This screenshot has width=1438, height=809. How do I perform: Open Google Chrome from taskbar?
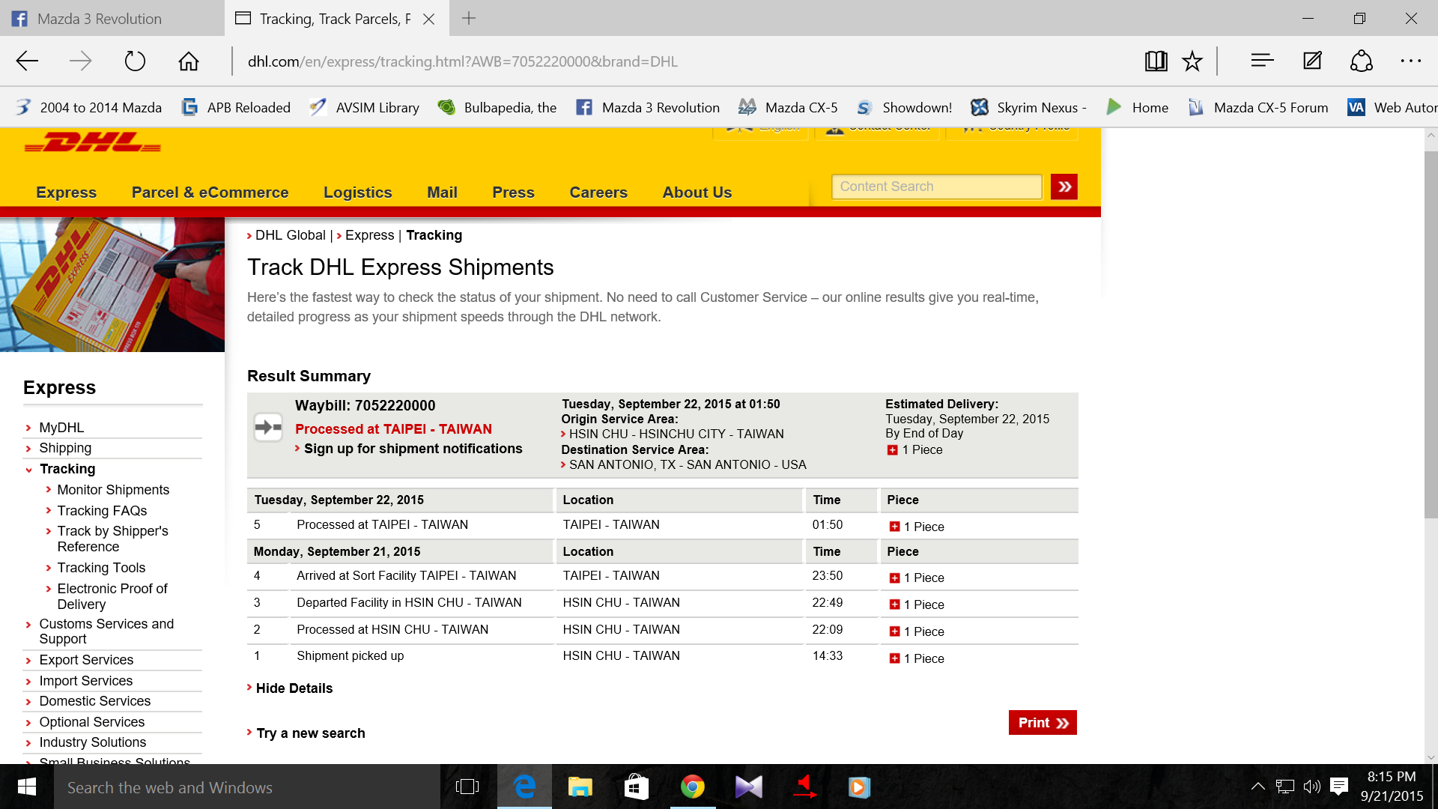pyautogui.click(x=692, y=787)
